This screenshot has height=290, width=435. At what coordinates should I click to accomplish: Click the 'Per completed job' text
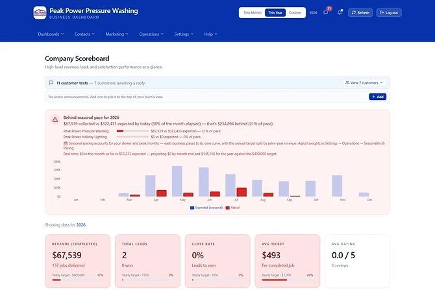point(278,265)
